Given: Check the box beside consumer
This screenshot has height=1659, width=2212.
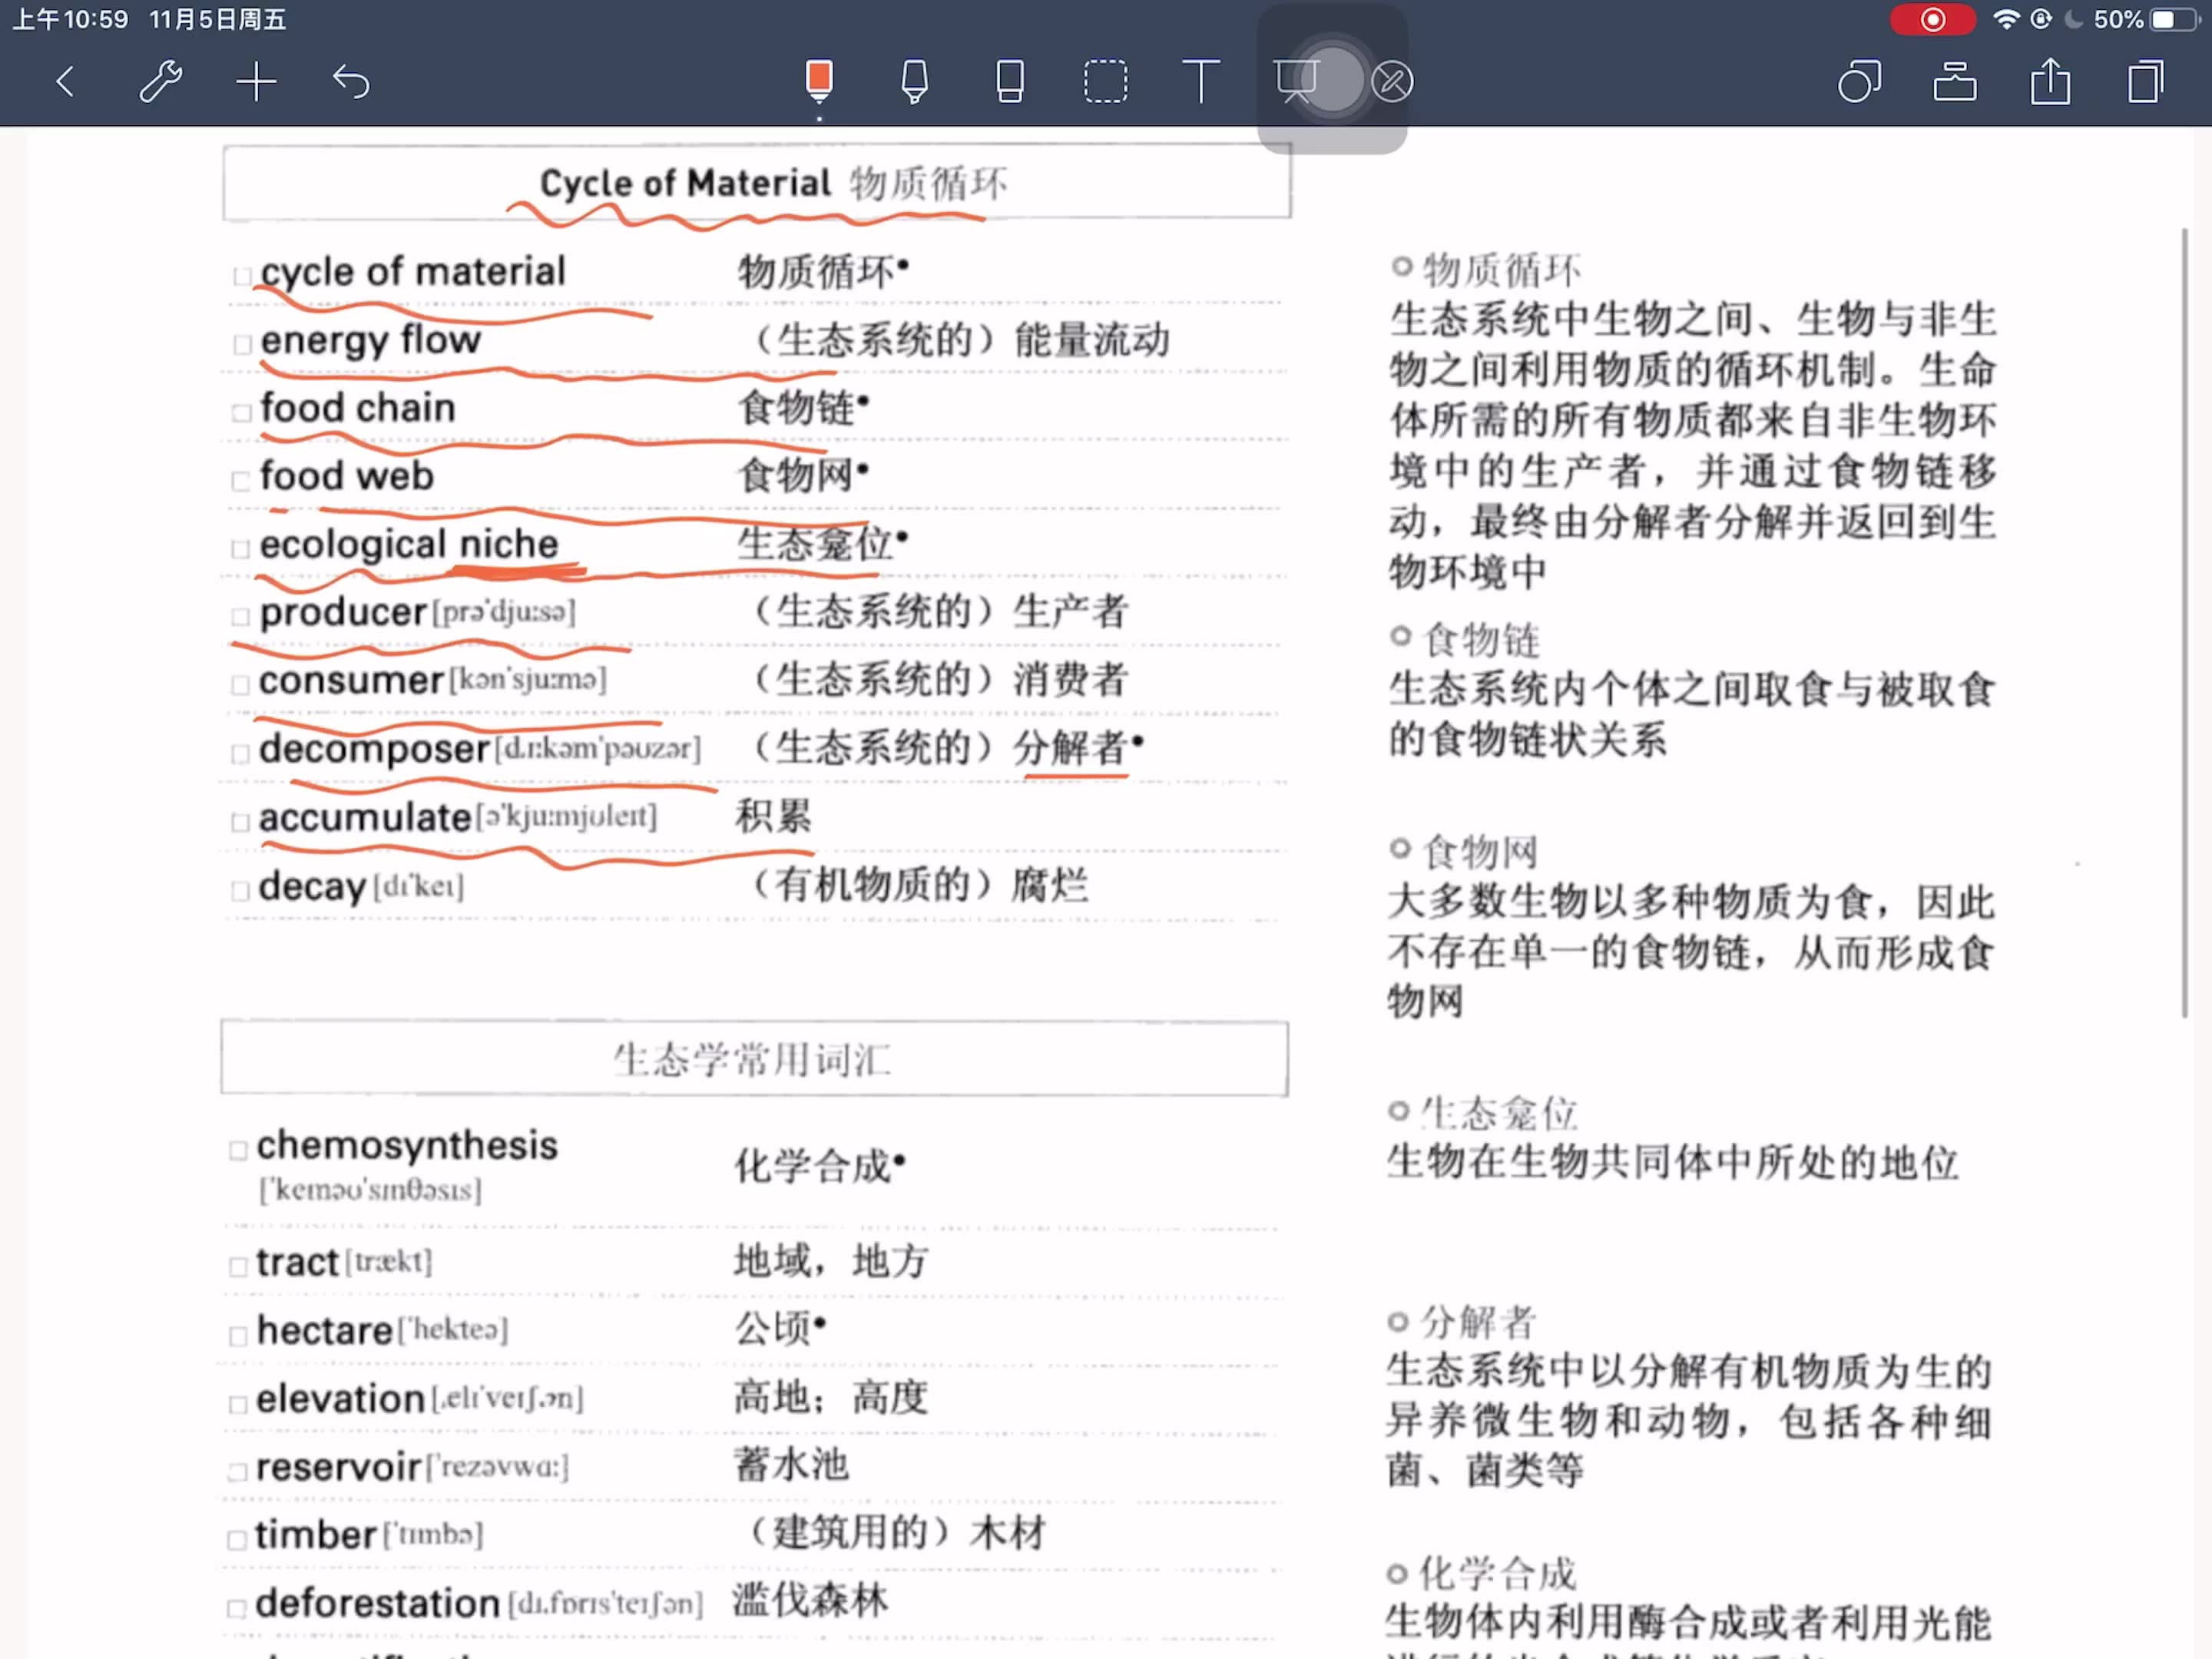Looking at the screenshot, I should 240,685.
